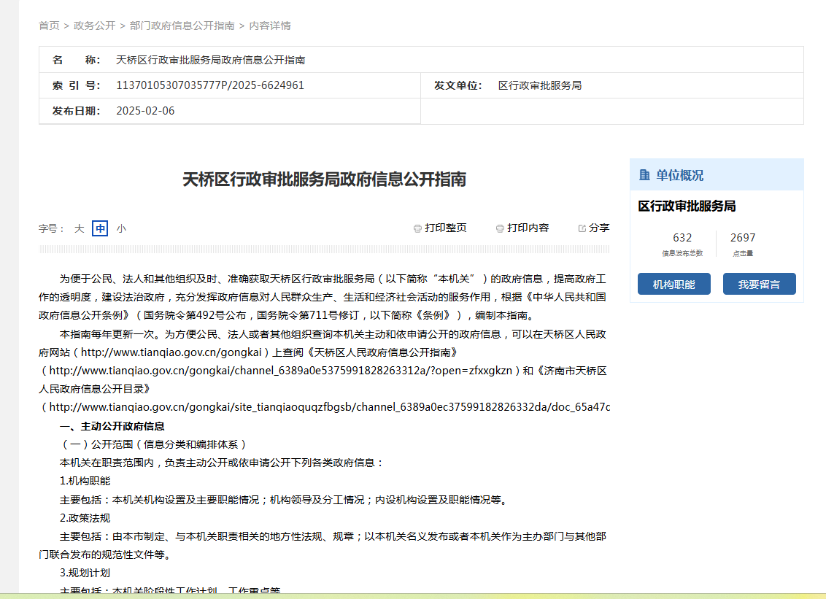Click the 2697 点击量 counter
This screenshot has height=599, width=826.
point(743,238)
